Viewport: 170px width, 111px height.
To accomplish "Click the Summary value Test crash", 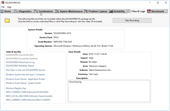I will click(93, 74).
